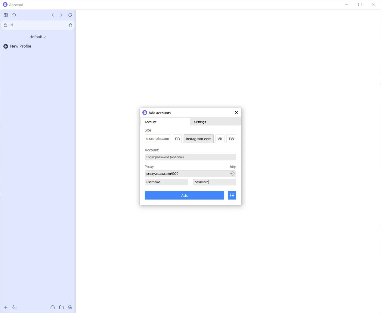381x313 pixels.
Task: Expand the default profile group dropdown
Action: point(38,37)
